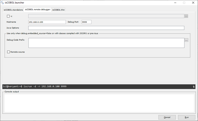Image resolution: width=198 pixels, height=121 pixels.
Task: Copy the iscrun command to clipboard
Action: click(193, 87)
